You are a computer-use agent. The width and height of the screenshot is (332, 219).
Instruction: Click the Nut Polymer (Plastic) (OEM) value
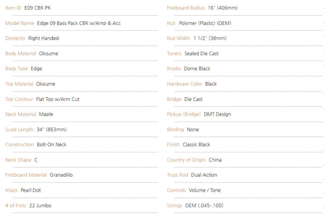pos(205,23)
